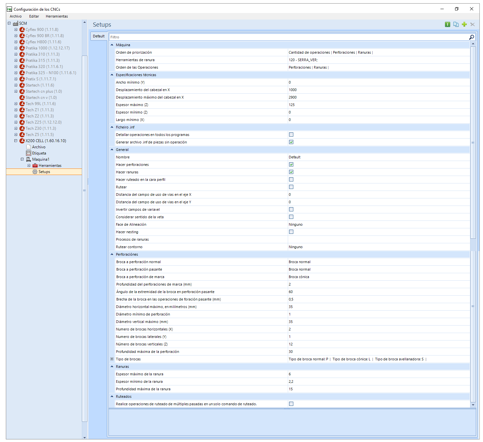Viewport: 483px width, 442px height.
Task: Click the Etiqueta label icon in tree
Action: 29,153
